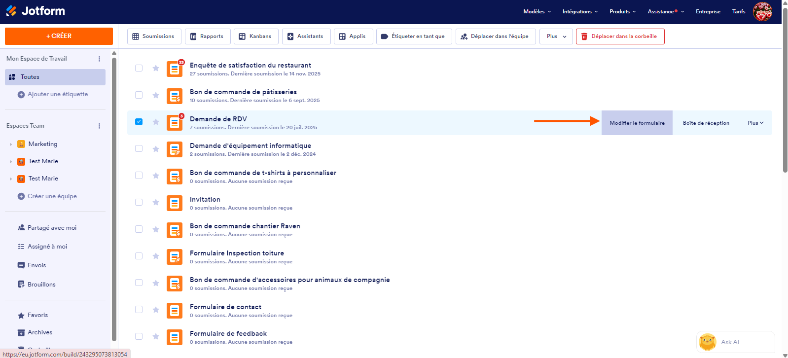Viewport: 788px width, 358px height.
Task: Click the Demande de RDV form icon
Action: [x=175, y=123]
